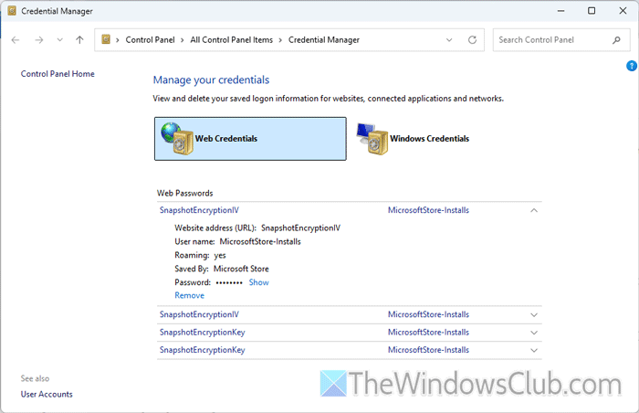The image size is (639, 413).
Task: Click MicrosoftStore-Installs in expanded entry header
Action: coord(428,210)
